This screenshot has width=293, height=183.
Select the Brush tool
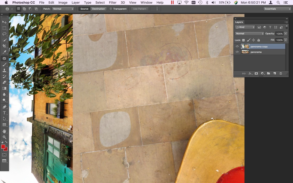(4, 64)
